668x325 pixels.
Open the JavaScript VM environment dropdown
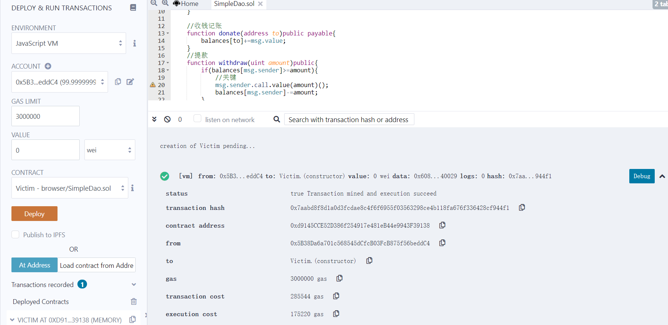pyautogui.click(x=69, y=43)
